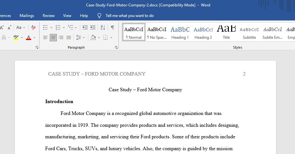The height and width of the screenshot is (154, 295).
Task: Create a multilevel list
Action: (x=71, y=28)
